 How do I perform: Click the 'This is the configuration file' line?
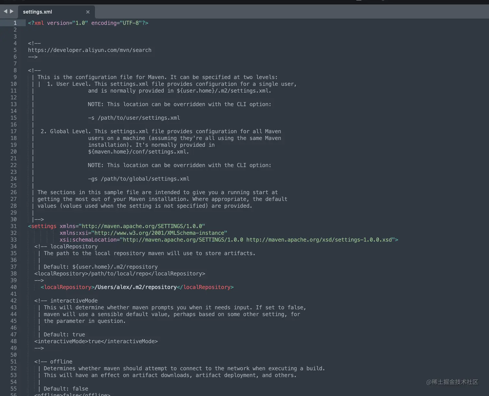(x=158, y=77)
